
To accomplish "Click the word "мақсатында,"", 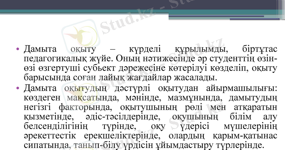I will coord(93,98).
